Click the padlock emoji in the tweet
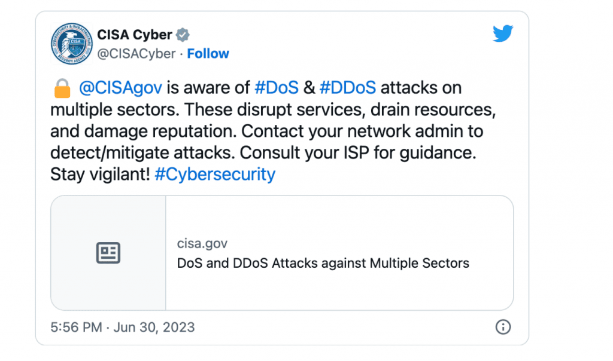Image resolution: width=613 pixels, height=361 pixels. (x=62, y=89)
